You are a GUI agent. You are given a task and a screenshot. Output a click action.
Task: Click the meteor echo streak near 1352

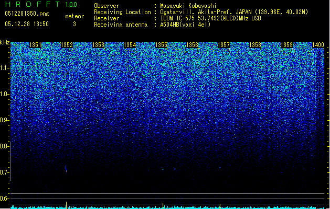pos(66,169)
